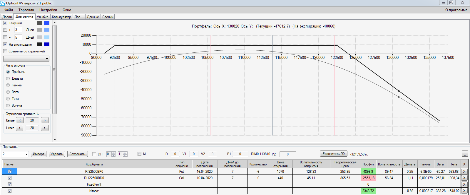
Task: Click the first days input showing 3
Action: point(18,30)
